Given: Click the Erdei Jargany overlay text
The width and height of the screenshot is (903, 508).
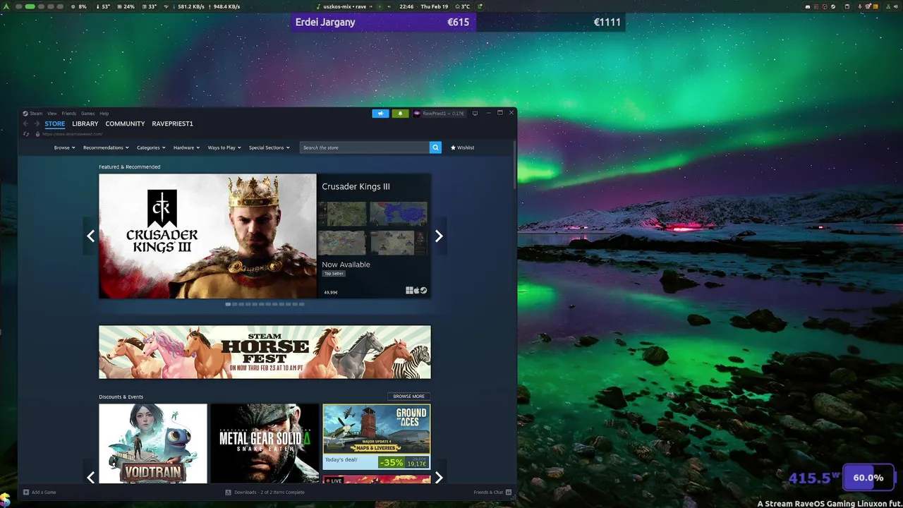Looking at the screenshot, I should point(325,22).
